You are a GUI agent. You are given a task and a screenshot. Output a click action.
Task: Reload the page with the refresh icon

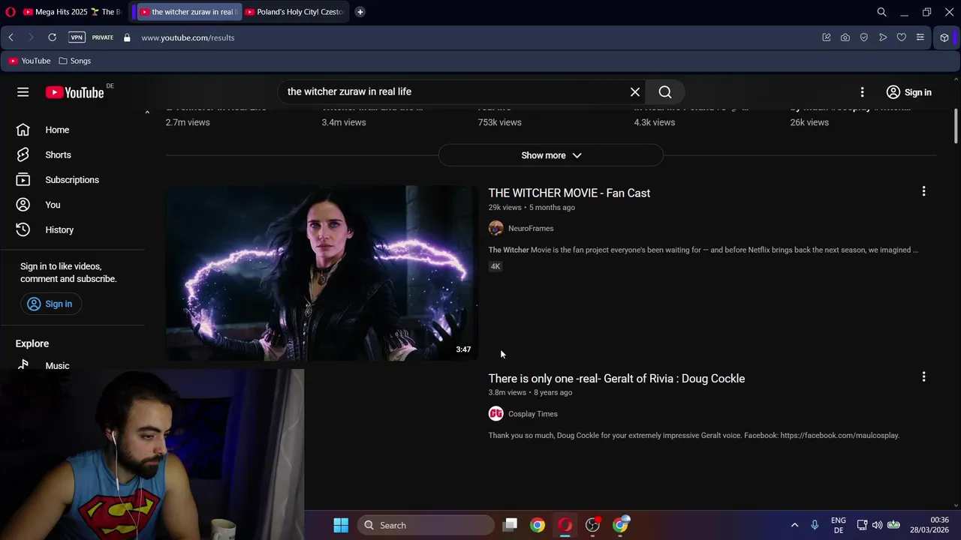(52, 37)
